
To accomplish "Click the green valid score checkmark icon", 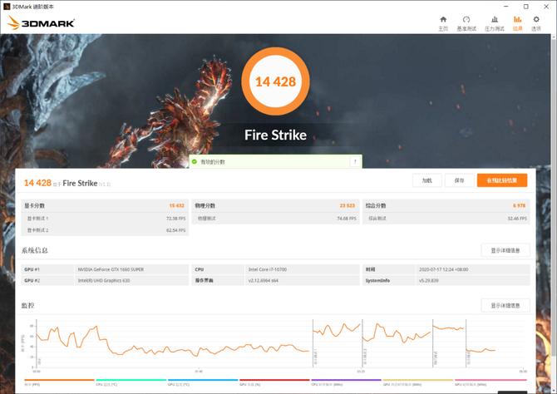I will click(195, 161).
